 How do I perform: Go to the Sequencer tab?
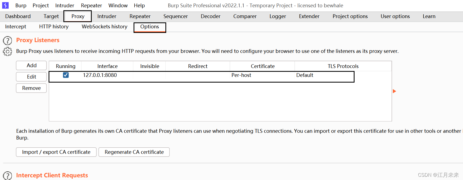(176, 16)
